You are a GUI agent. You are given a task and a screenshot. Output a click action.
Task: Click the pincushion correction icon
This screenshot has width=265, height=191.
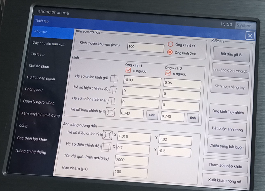114,79
